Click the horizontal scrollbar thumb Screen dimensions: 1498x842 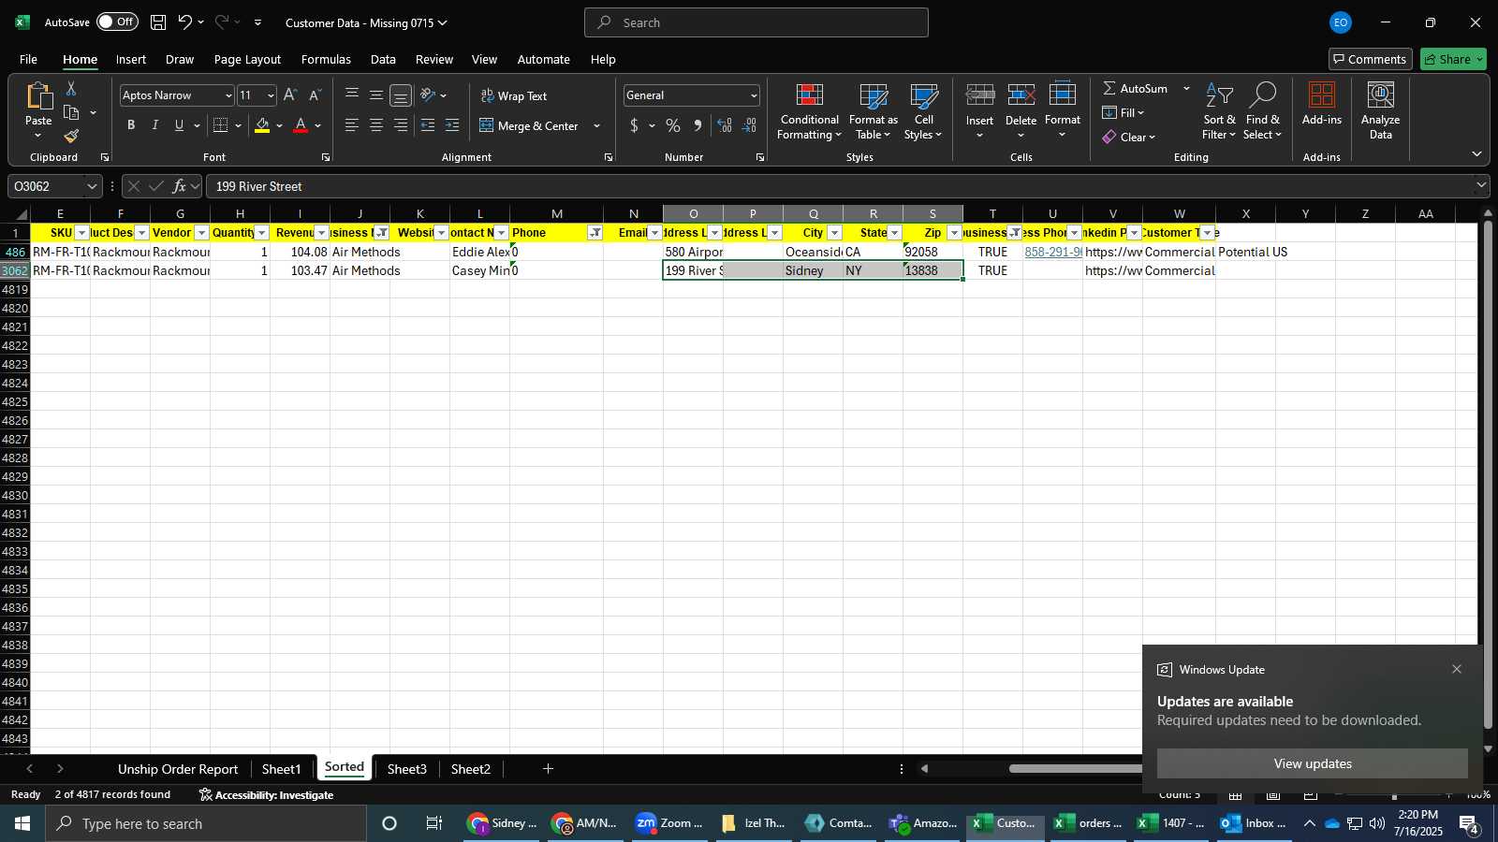(1075, 769)
